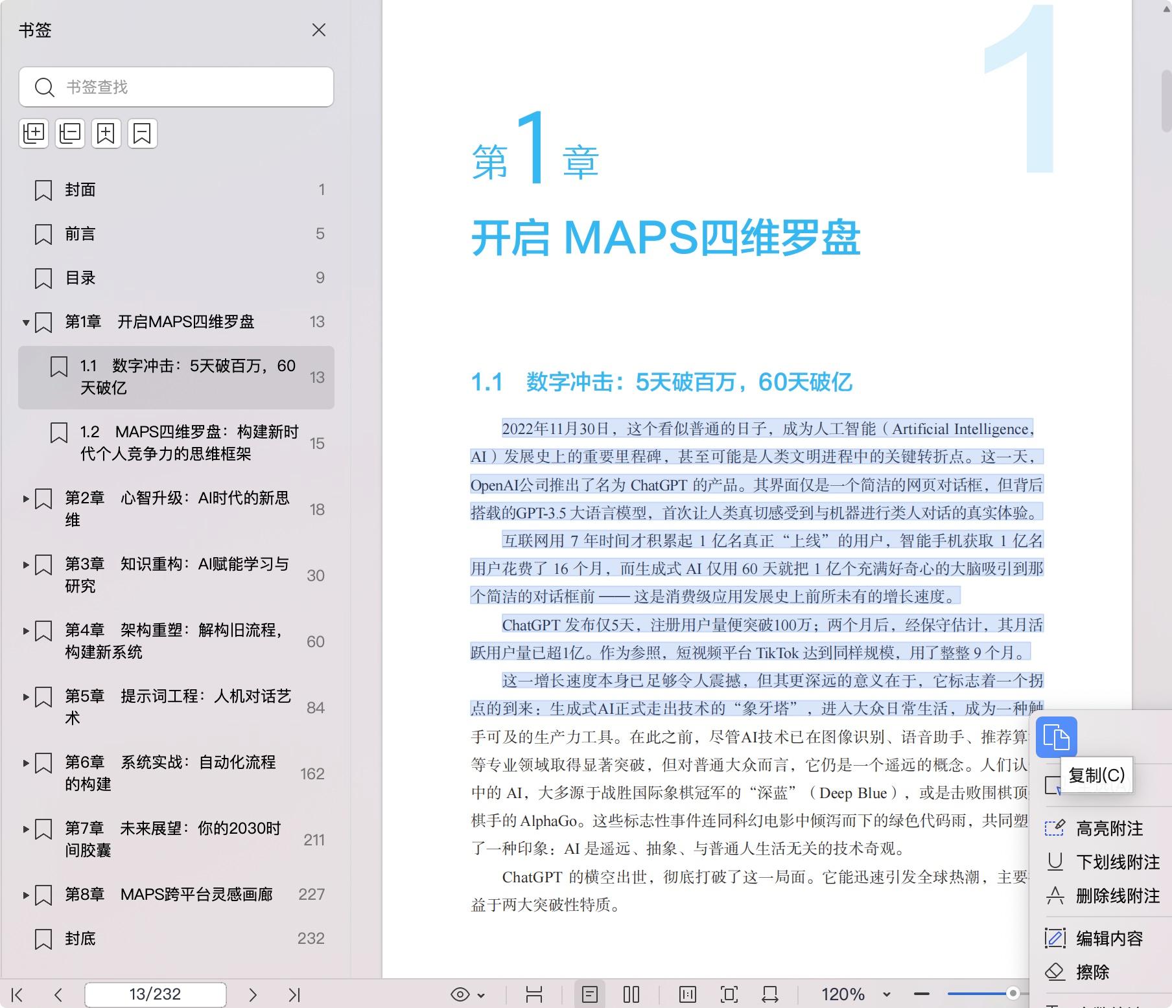Open the eye mode dropdown arrow
This screenshot has height=1008, width=1172.
[x=481, y=995]
